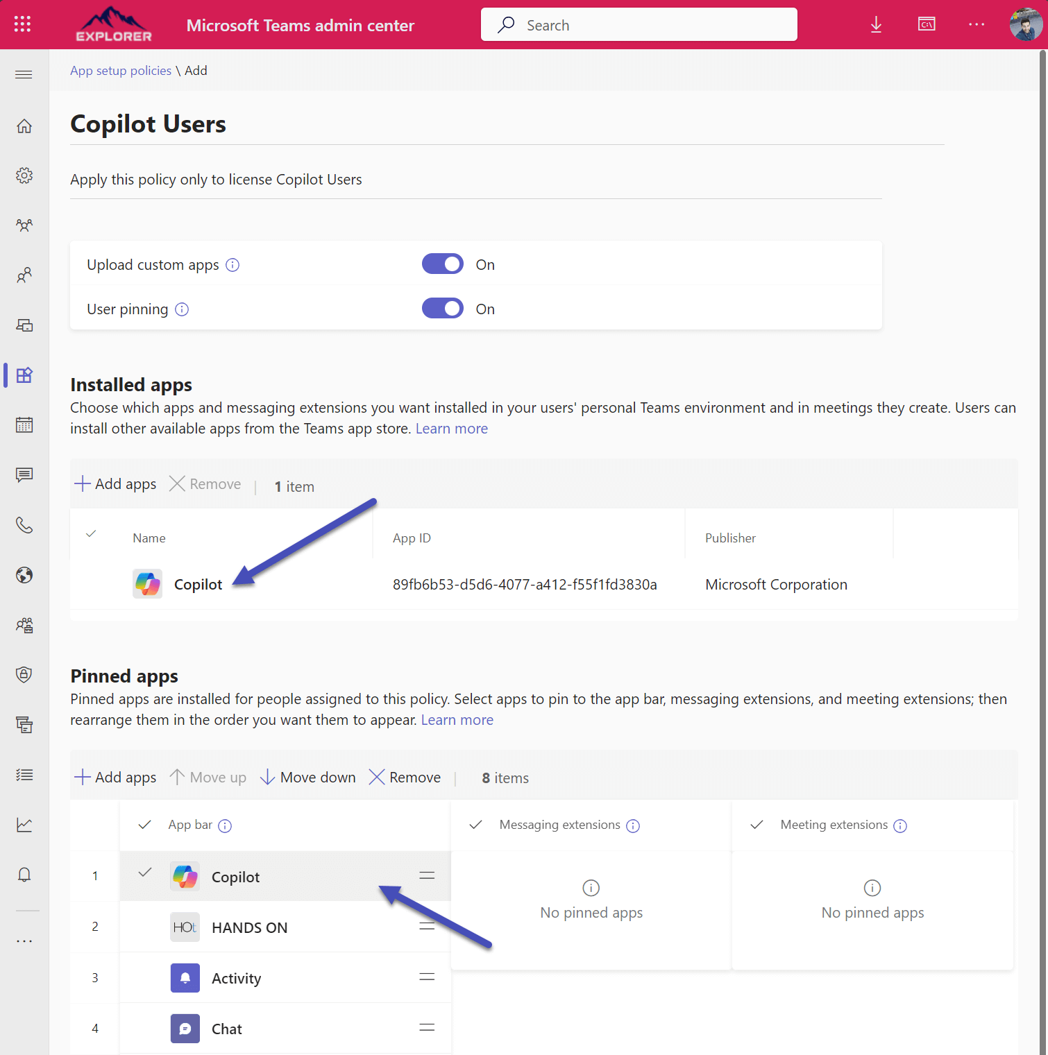1048x1055 pixels.
Task: Open Learn more under Installed apps
Action: (451, 428)
